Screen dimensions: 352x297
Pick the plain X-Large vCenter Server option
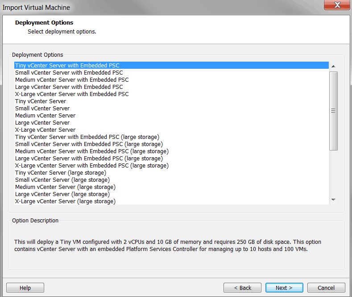[45, 130]
